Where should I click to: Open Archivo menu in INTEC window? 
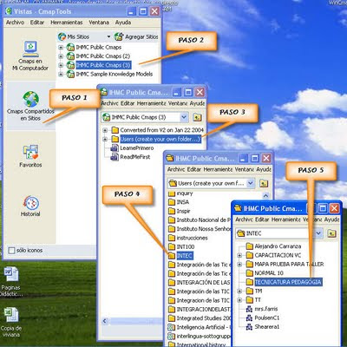coord(244,219)
